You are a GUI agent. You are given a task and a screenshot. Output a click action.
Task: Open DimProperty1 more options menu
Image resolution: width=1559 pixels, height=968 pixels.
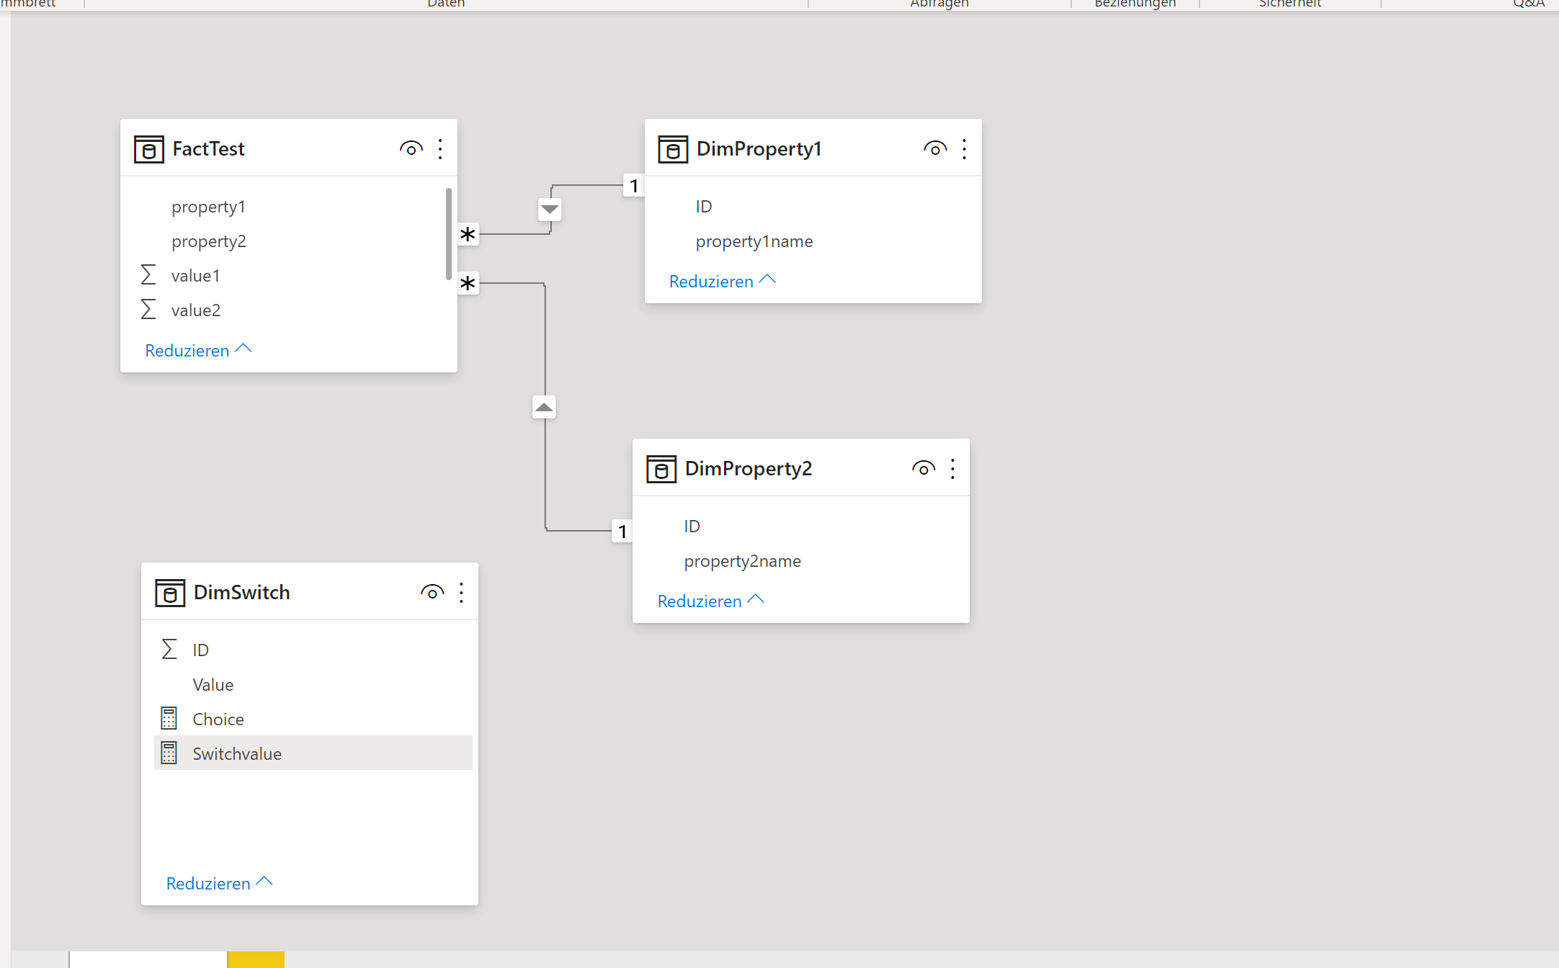point(964,149)
